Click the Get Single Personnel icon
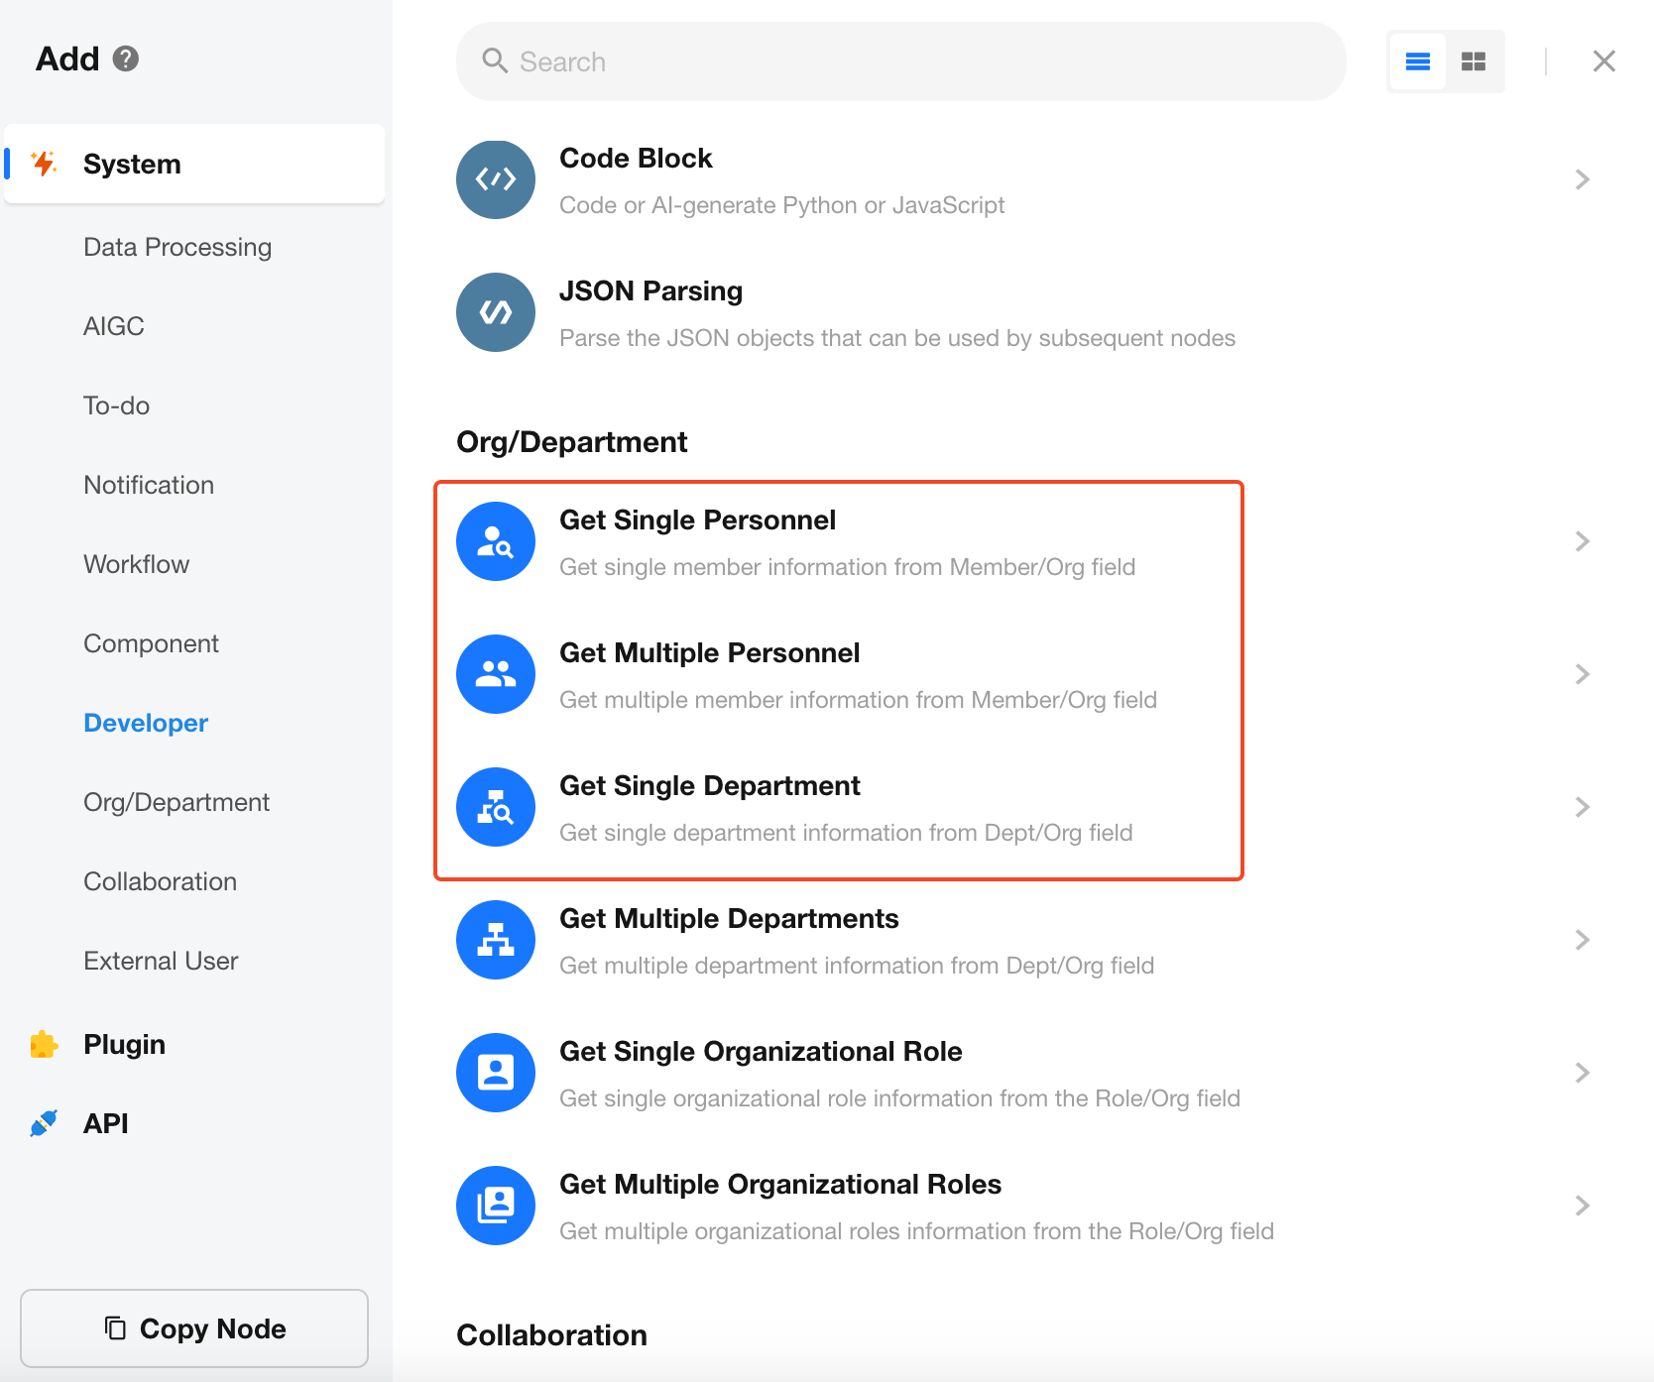Screen dimensions: 1654x1382 point(496,541)
